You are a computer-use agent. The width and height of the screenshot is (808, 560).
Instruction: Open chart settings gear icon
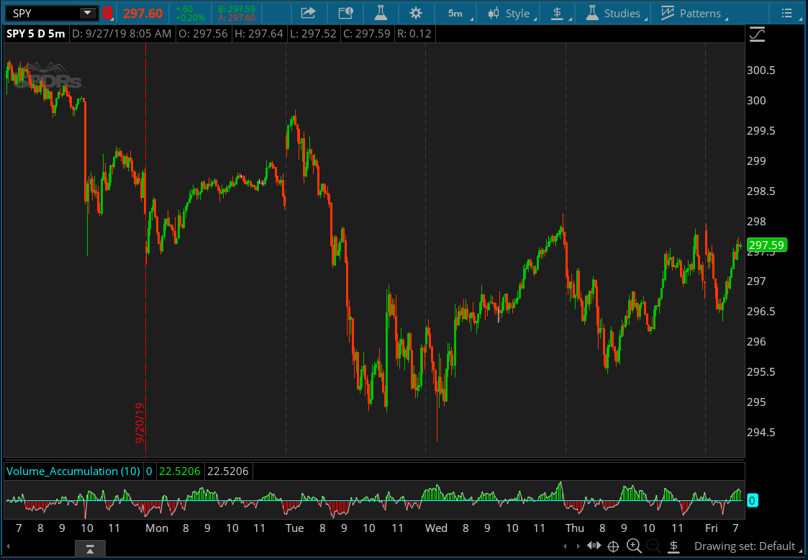[x=416, y=13]
